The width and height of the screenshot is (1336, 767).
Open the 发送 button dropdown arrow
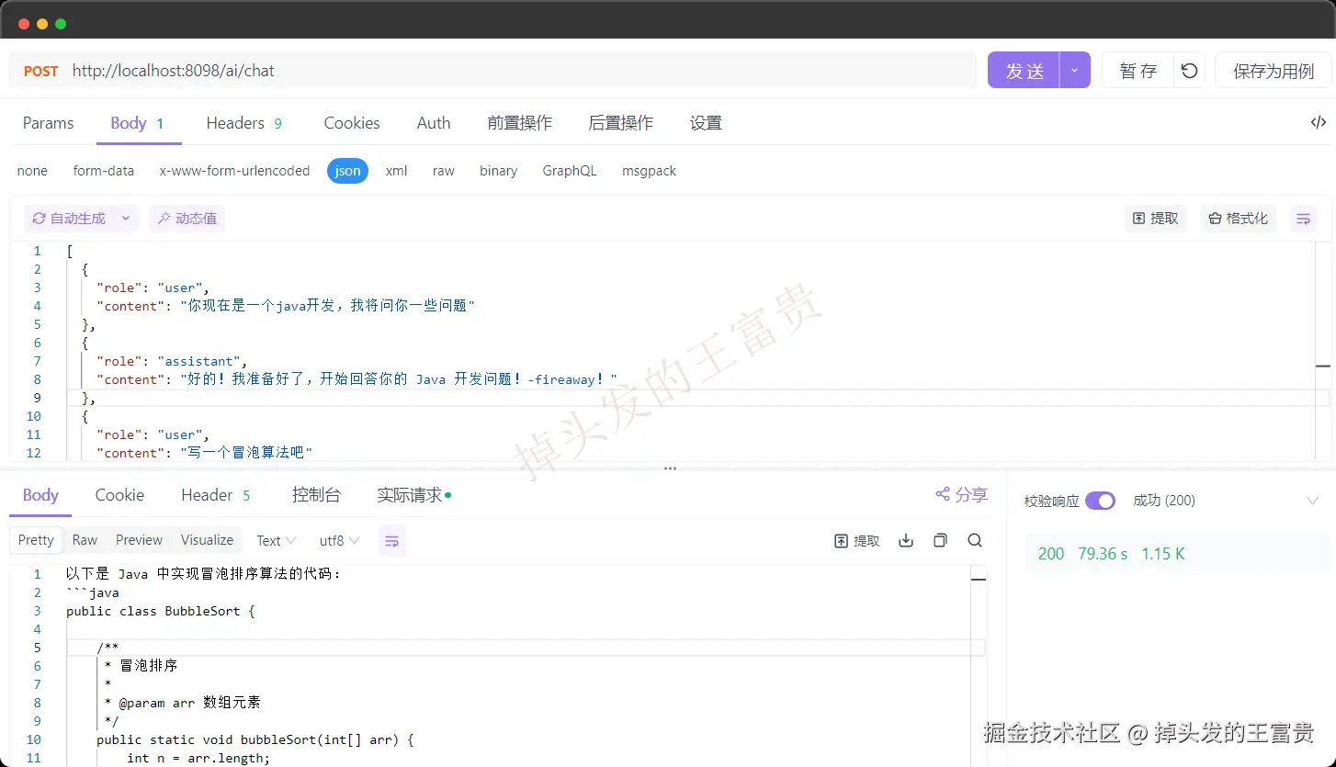(1075, 71)
